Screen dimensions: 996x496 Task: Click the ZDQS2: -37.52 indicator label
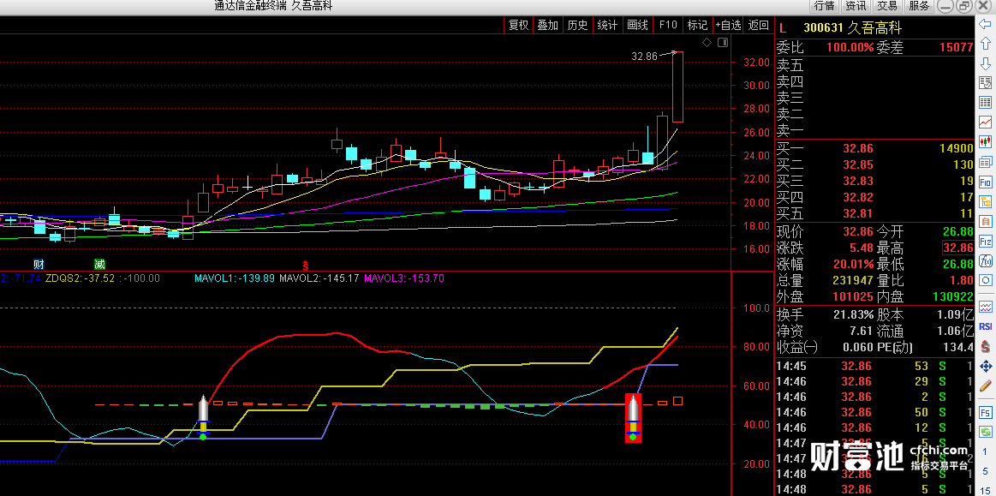(80, 278)
